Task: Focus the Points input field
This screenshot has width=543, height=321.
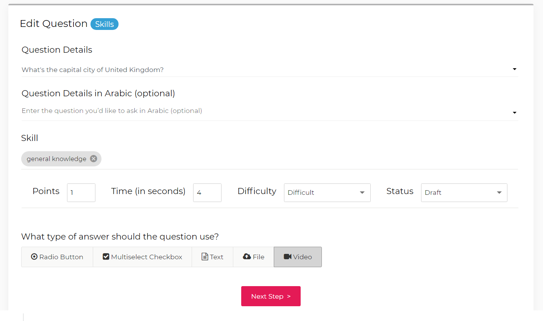Action: 81,193
